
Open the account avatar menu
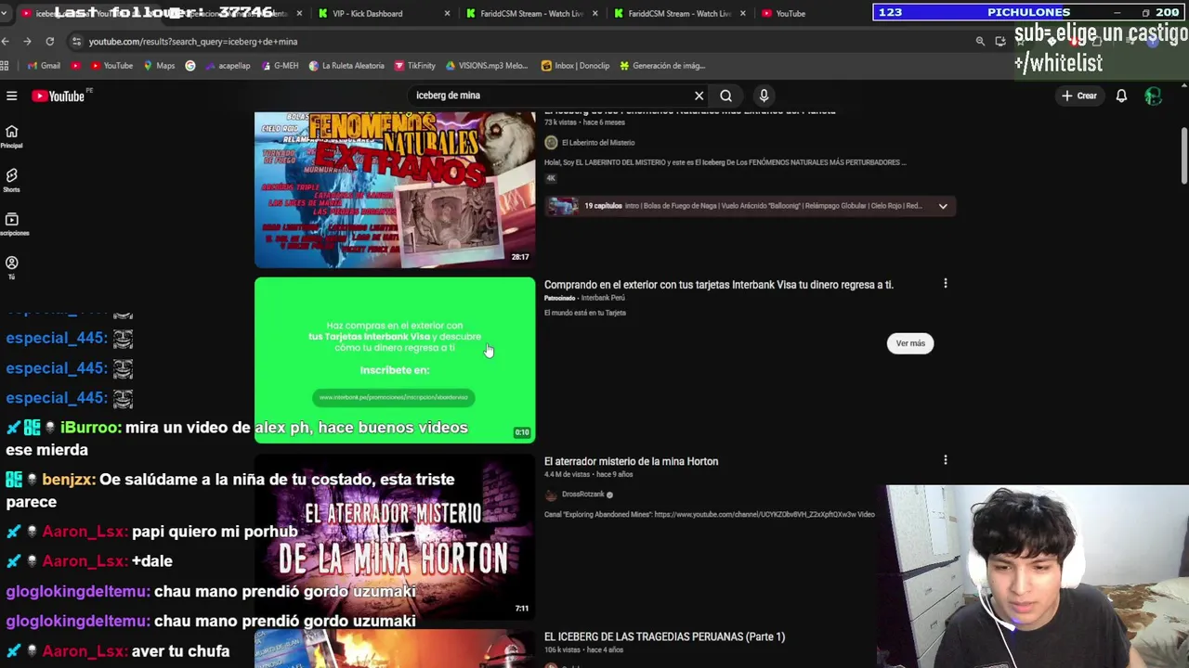[1153, 96]
